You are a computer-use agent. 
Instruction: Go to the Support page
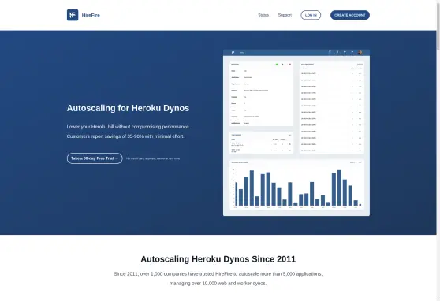click(x=285, y=15)
